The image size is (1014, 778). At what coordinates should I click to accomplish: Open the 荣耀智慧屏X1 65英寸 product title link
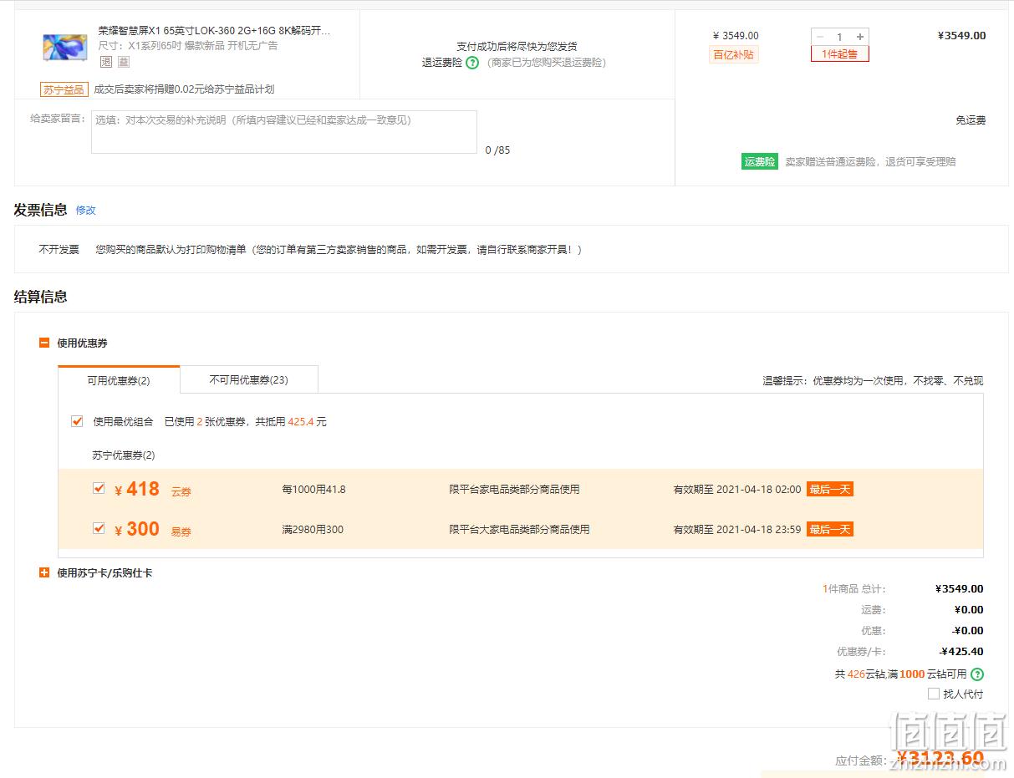coord(215,31)
